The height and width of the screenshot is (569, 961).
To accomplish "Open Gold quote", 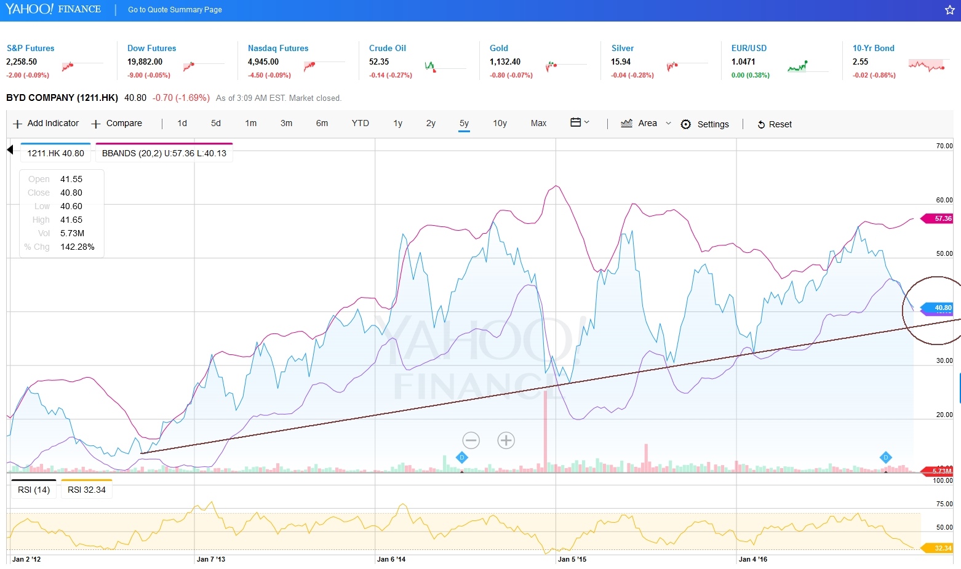I will coord(499,48).
